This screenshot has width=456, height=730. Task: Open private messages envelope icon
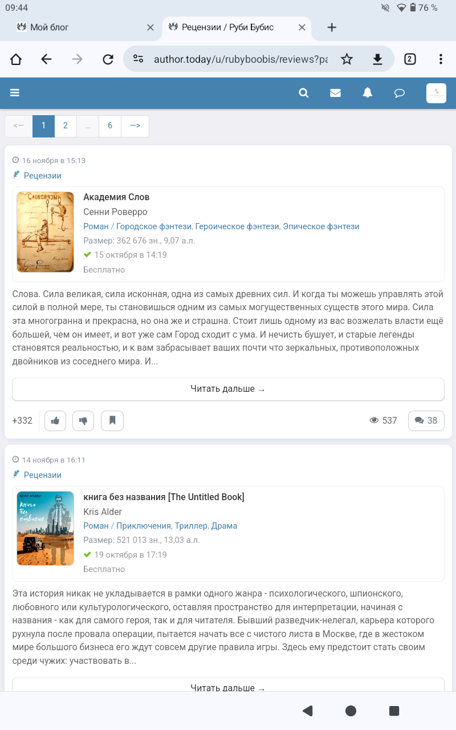tap(335, 93)
